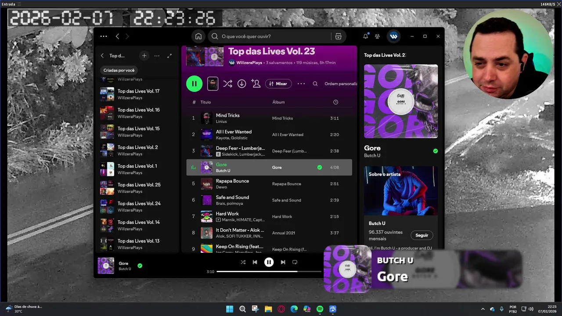The image size is (562, 316).
Task: Toggle saved checkmark in Now Playing panel
Action: pyautogui.click(x=436, y=151)
